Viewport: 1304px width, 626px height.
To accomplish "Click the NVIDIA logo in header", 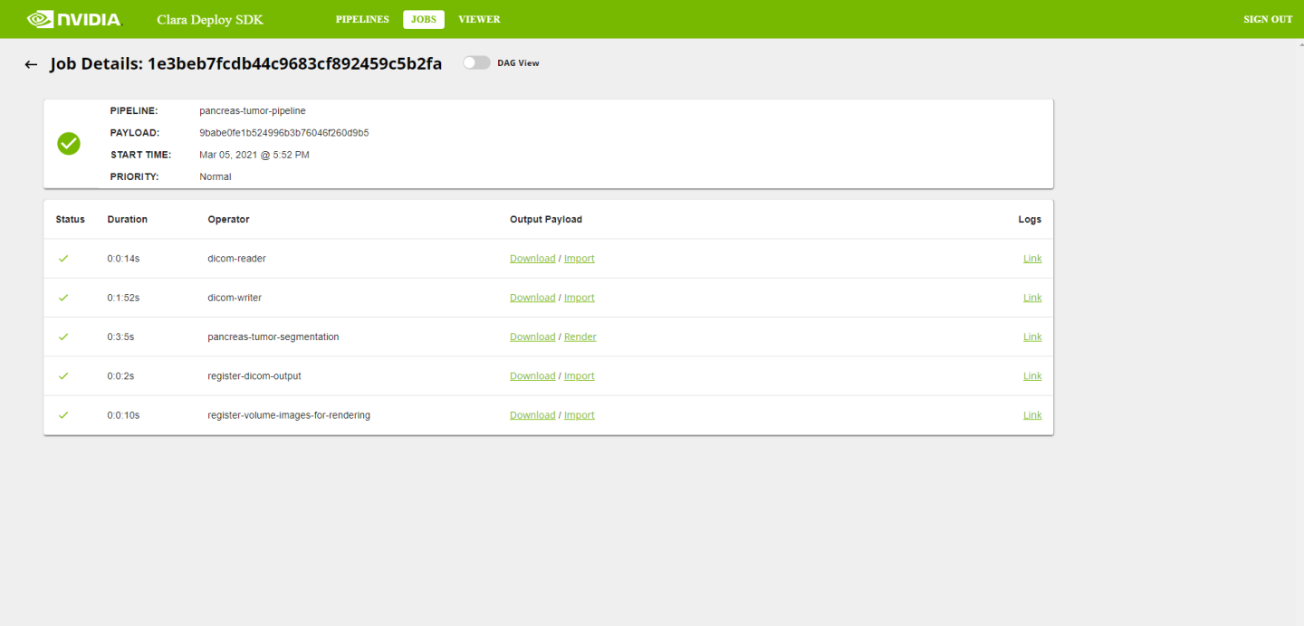I will (73, 19).
